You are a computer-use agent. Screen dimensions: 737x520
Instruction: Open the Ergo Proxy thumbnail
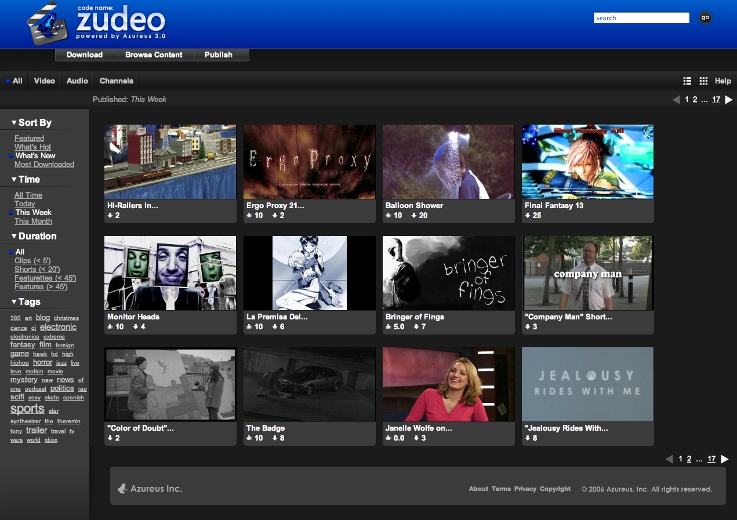[x=310, y=162]
